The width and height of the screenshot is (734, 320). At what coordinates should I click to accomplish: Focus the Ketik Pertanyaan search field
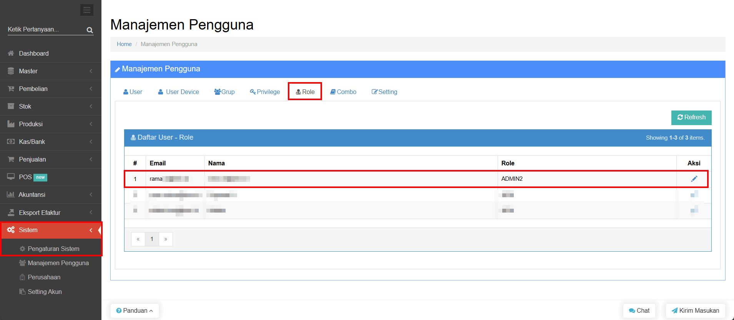tap(45, 30)
